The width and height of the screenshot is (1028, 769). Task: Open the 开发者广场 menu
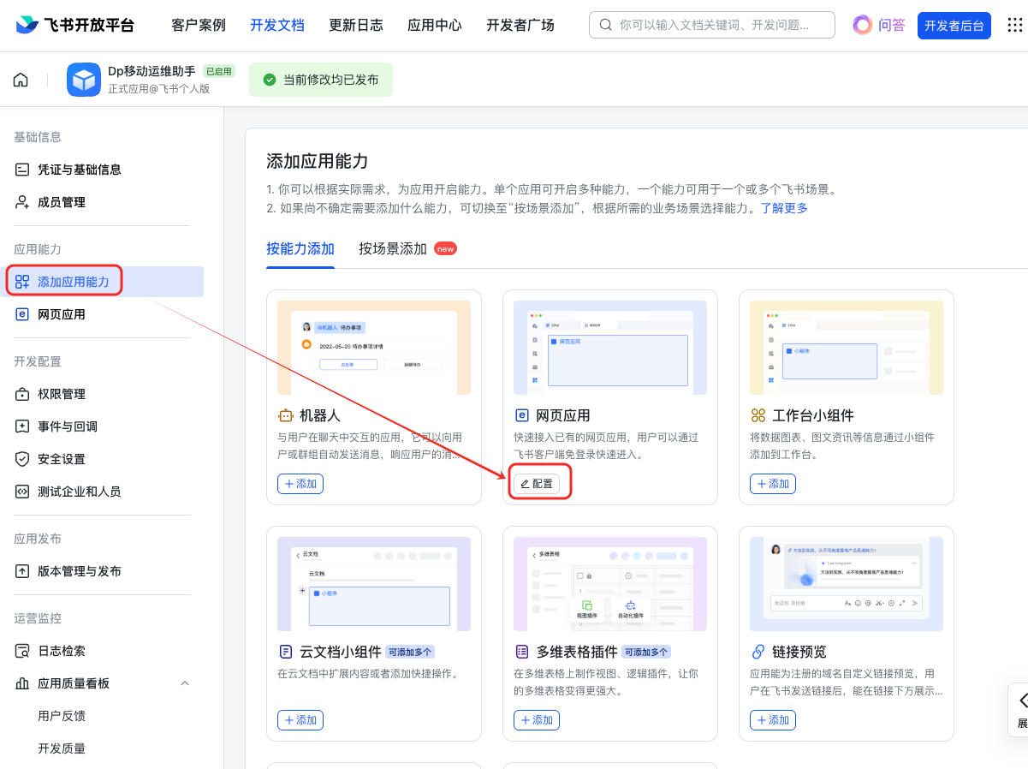[520, 25]
